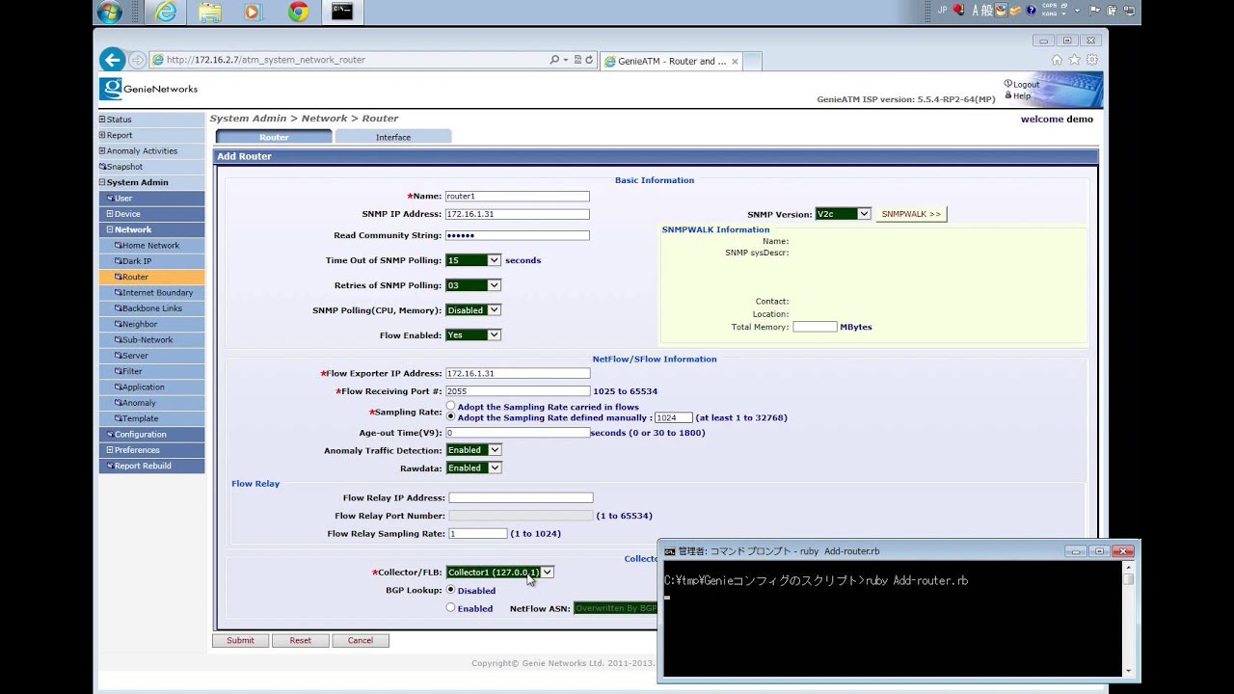
Task: Expand the Configuration section
Action: click(151, 435)
